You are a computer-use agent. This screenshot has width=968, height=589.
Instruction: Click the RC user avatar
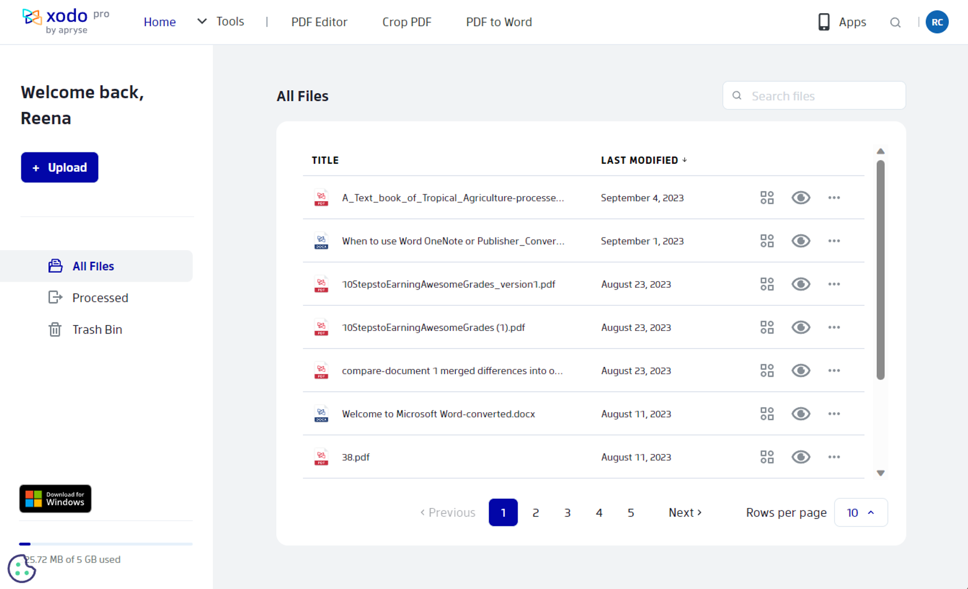937,22
